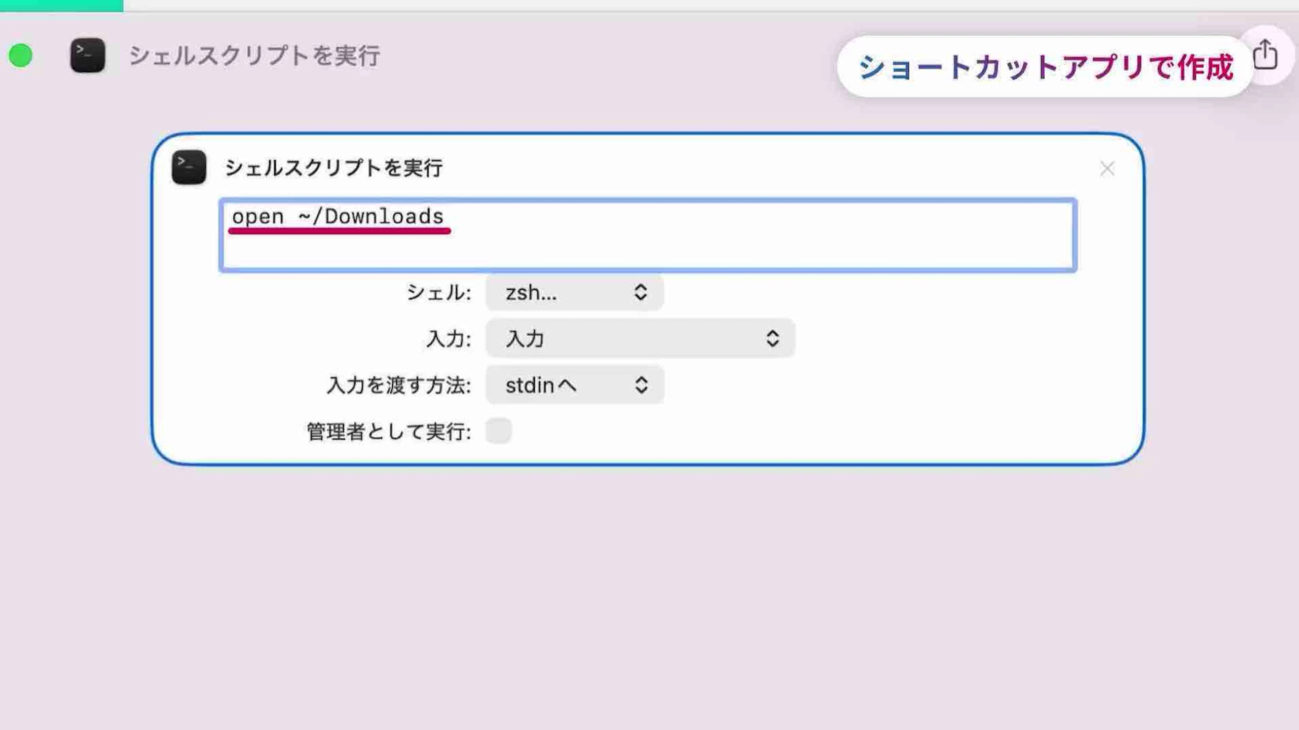This screenshot has width=1299, height=730.
Task: Open the stdinへ dropdown
Action: pos(574,385)
